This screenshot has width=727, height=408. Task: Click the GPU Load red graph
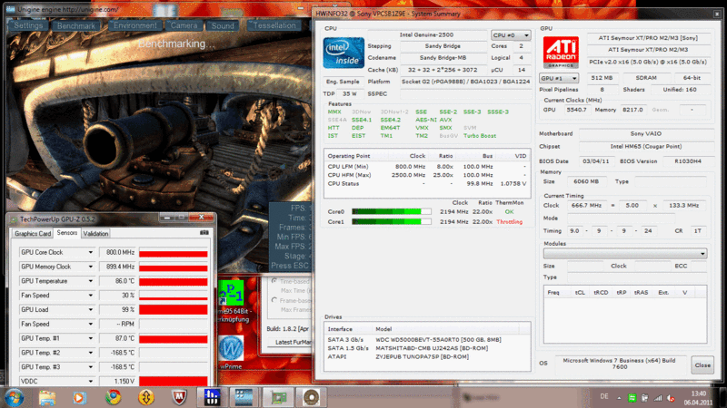pyautogui.click(x=174, y=310)
